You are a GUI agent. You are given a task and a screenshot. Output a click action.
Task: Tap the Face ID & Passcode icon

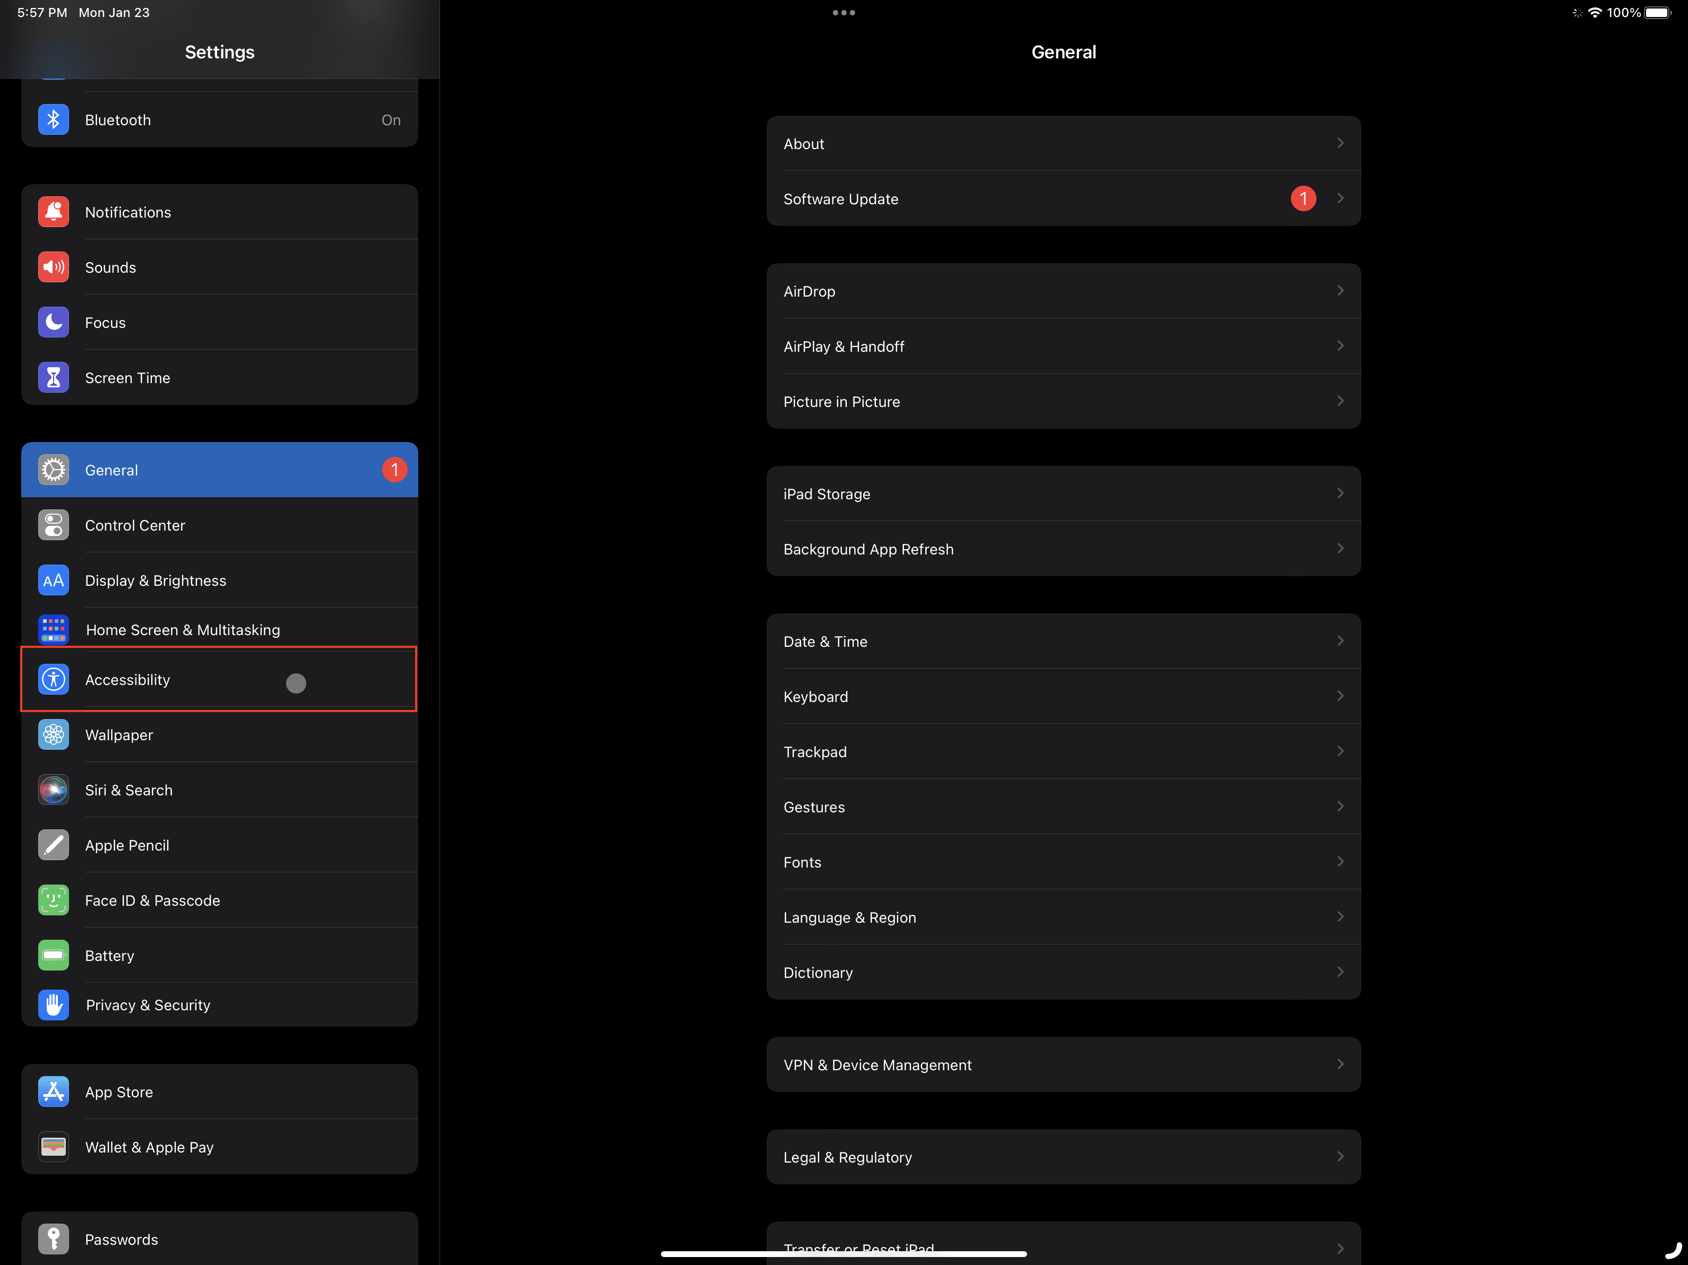[54, 900]
